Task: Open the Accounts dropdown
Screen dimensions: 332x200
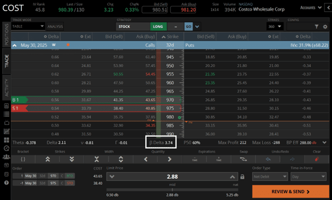Action: click(x=311, y=7)
